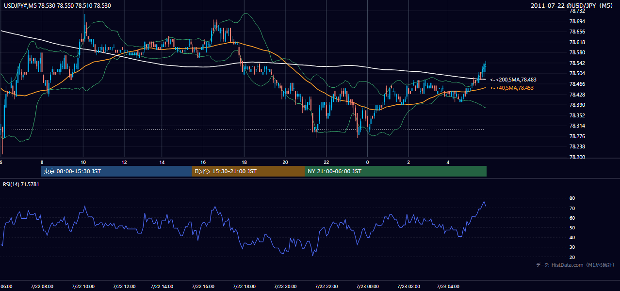The image size is (620, 291).
Task: Click the date axis label 7/23 04:00
Action: point(448,286)
